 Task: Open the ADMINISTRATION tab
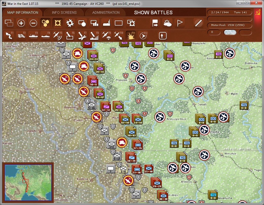point(106,12)
